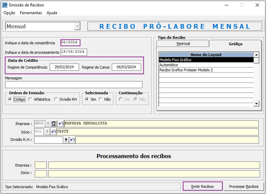This screenshot has width=267, height=194.
Task: Open the Sócio code dropdown arrow
Action: [x=47, y=131]
